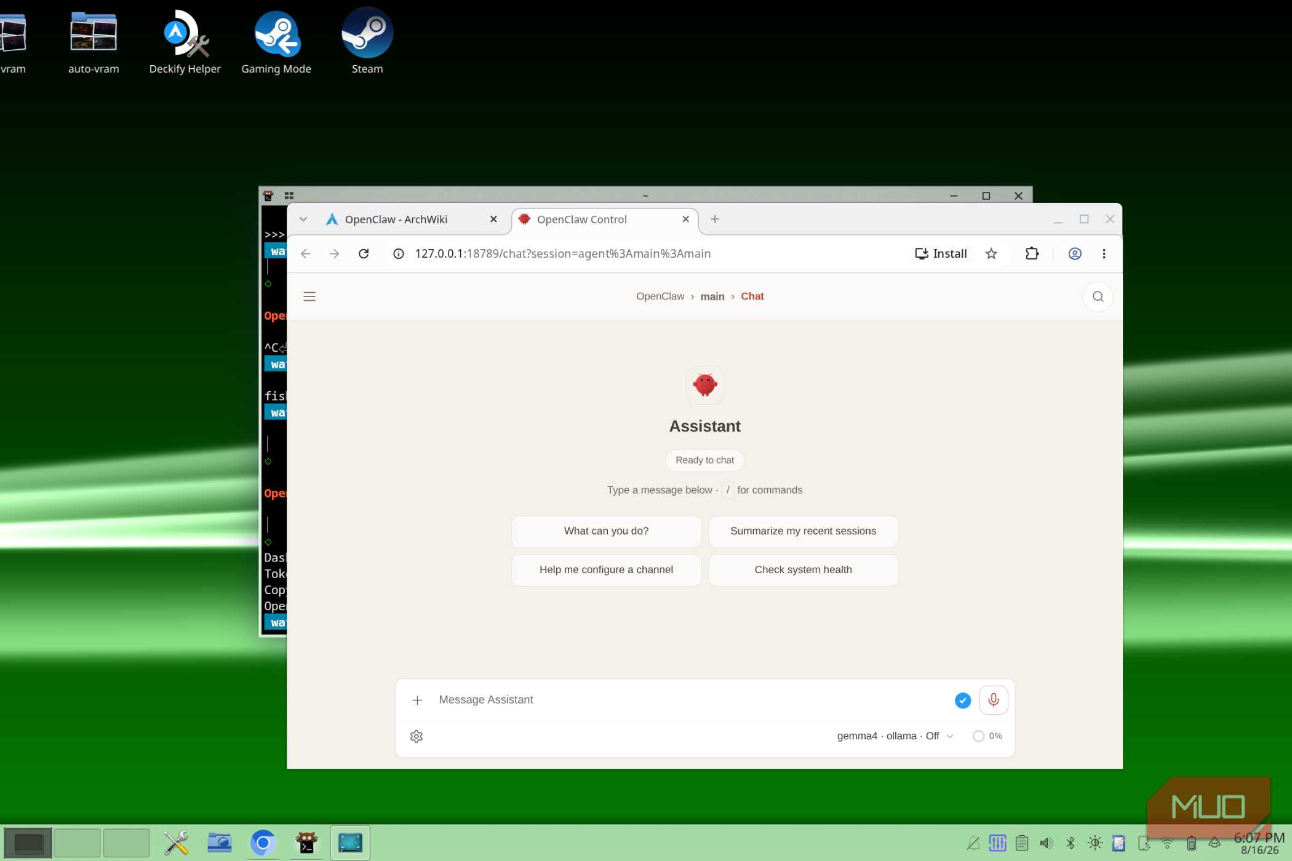
Task: Click the browser address bar URL
Action: coord(562,253)
